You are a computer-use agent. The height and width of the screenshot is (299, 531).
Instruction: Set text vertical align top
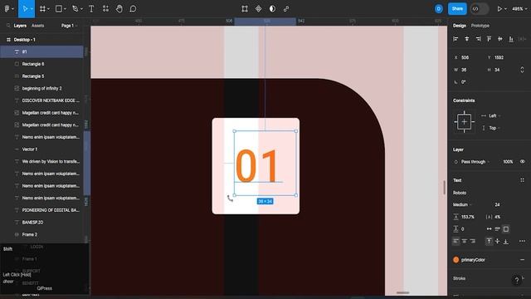pyautogui.click(x=489, y=241)
